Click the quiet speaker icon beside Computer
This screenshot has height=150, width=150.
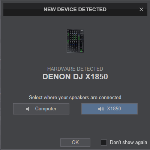coord(28,109)
